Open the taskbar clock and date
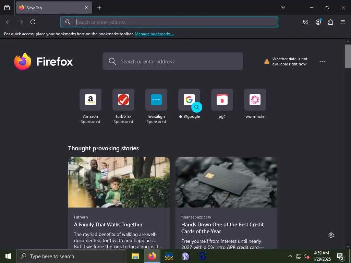 coord(322,256)
